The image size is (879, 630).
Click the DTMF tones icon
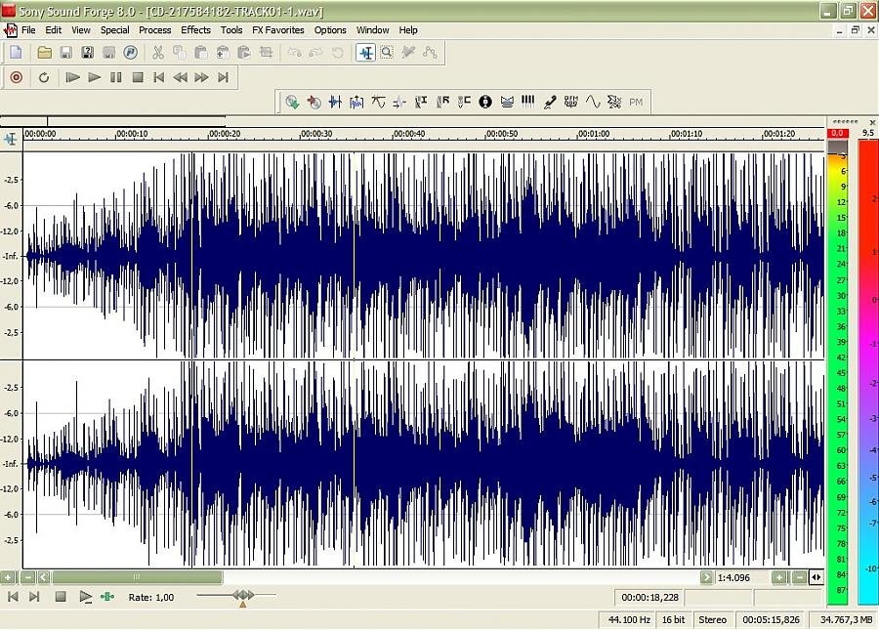(571, 102)
